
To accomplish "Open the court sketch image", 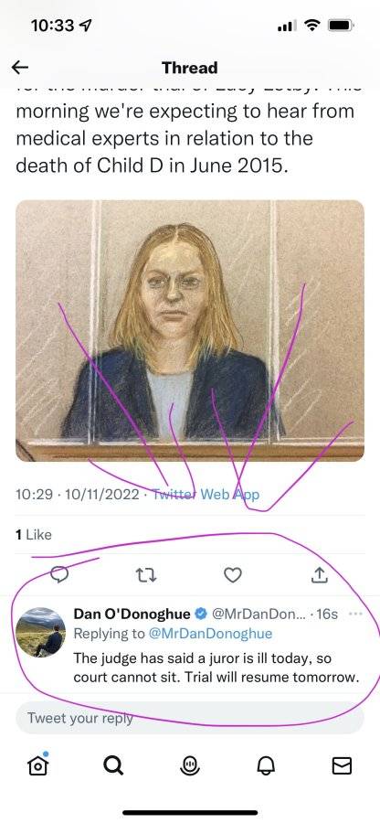I will click(190, 331).
